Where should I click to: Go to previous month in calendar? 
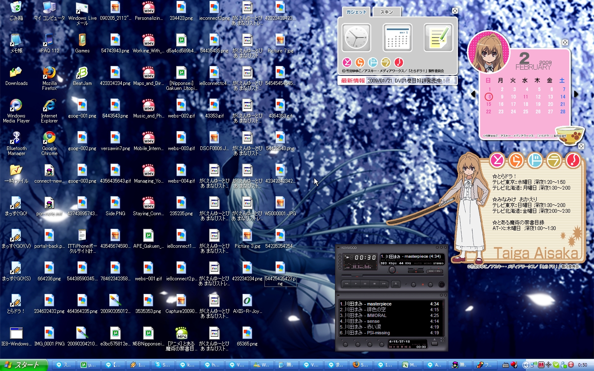(x=473, y=94)
